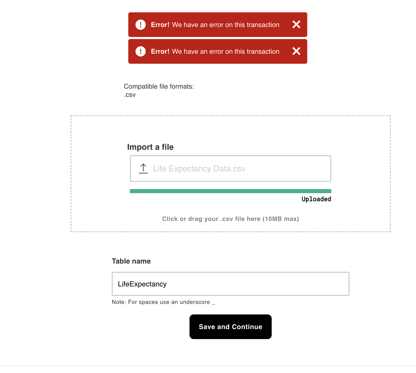The height and width of the screenshot is (373, 416).
Task: Select the Table name label
Action: 131,261
